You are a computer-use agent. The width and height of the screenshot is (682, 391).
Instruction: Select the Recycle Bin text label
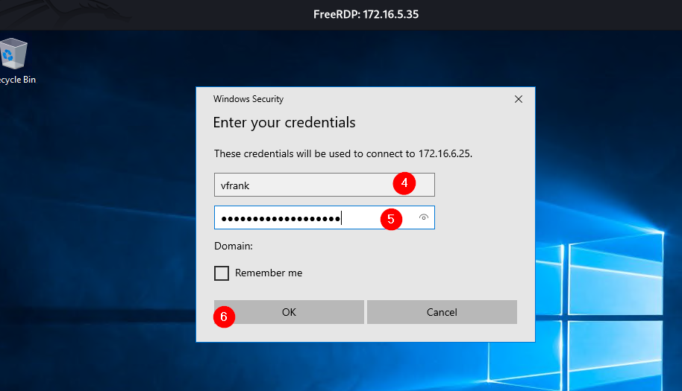pos(18,80)
